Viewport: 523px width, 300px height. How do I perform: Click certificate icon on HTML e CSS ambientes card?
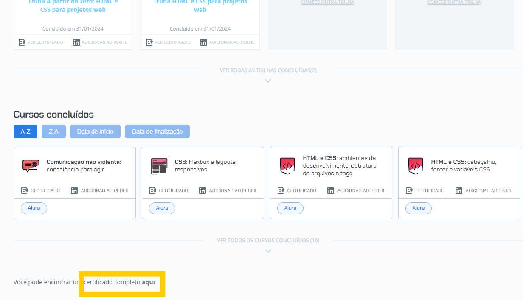tap(281, 191)
